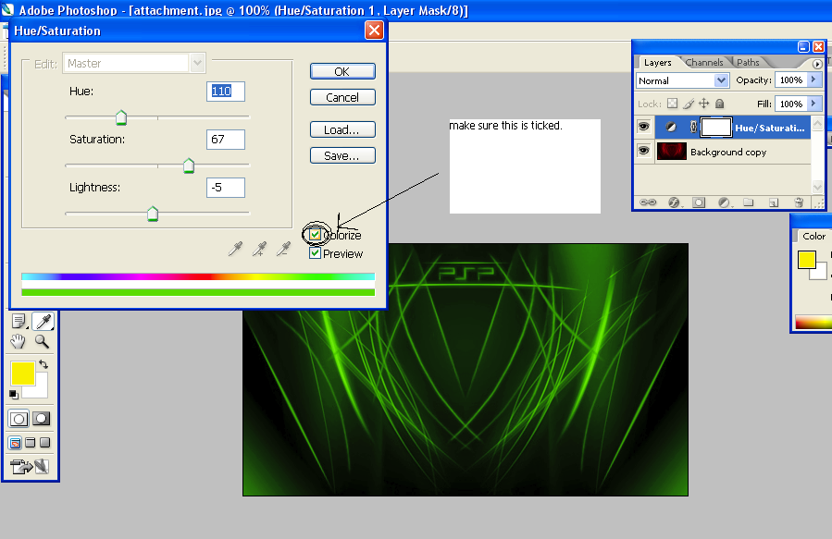Click the Layers list scroll down arrow
Screen dimensions: 832x539
click(x=817, y=187)
